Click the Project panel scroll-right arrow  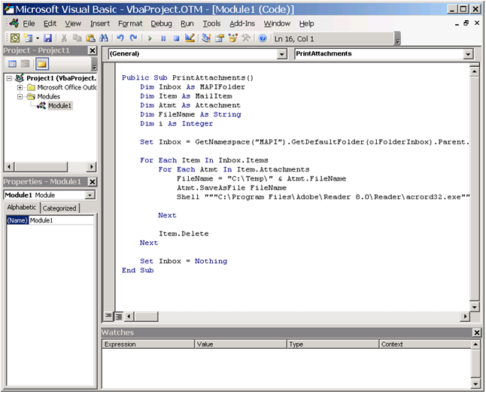pyautogui.click(x=91, y=167)
